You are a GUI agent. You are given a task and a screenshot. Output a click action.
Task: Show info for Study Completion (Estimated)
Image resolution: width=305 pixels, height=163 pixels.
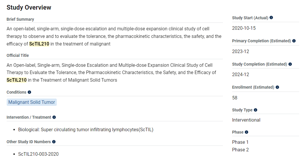[x=290, y=64]
